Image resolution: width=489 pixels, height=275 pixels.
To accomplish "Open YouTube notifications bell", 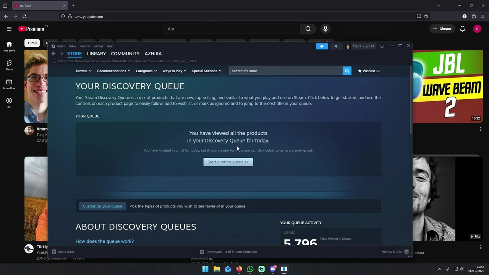I will pyautogui.click(x=462, y=29).
